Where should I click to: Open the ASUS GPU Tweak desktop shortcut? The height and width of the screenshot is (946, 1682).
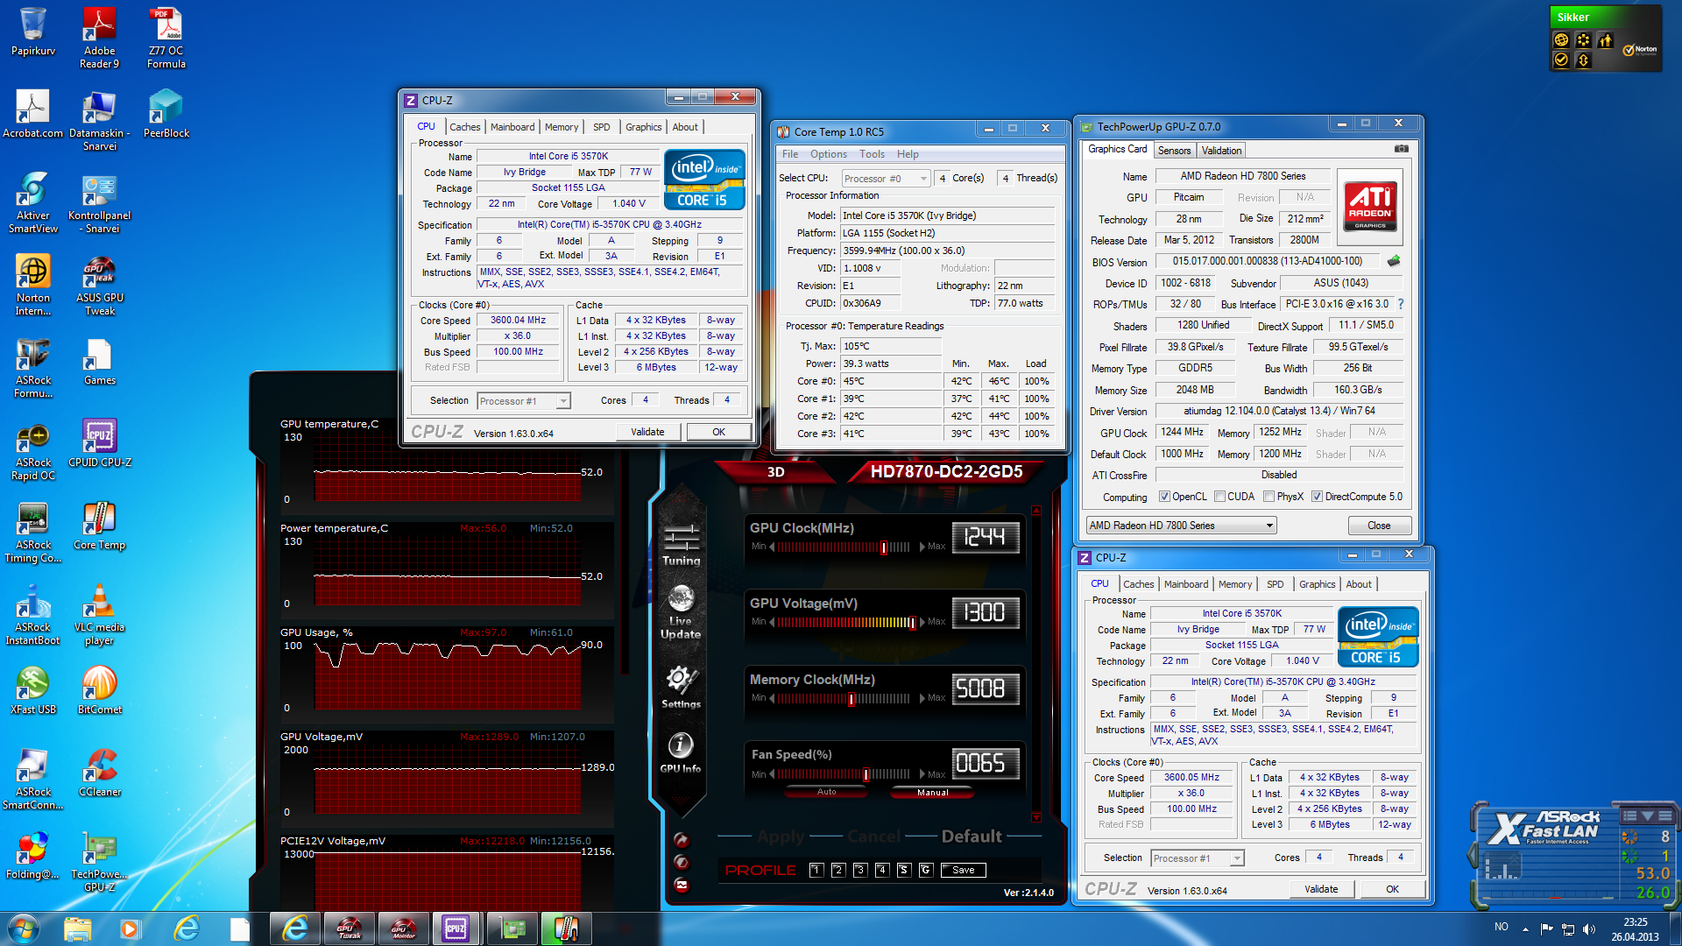(100, 286)
